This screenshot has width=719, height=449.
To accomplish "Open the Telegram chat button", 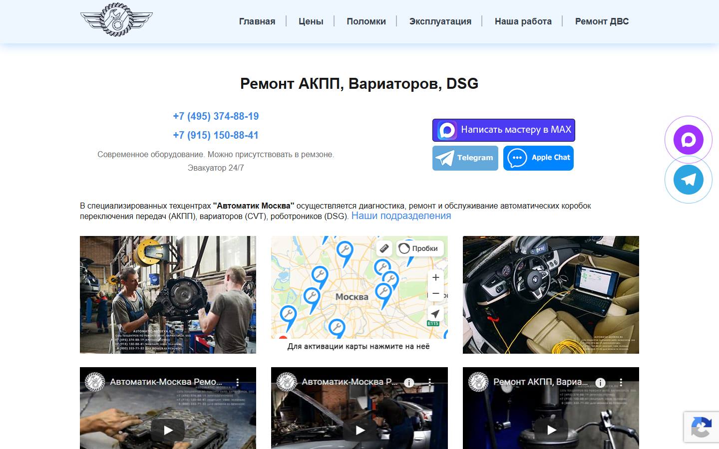I will 465,158.
